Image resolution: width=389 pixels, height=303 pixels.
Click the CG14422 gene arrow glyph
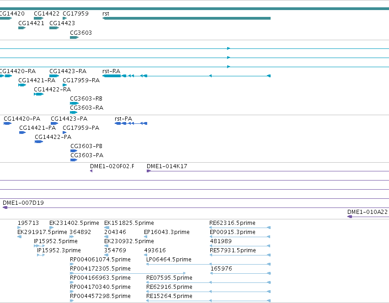[x=38, y=18]
